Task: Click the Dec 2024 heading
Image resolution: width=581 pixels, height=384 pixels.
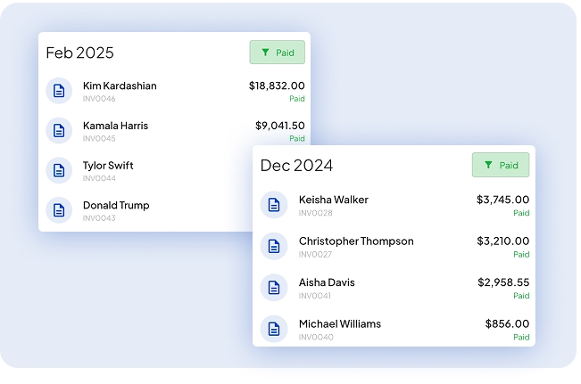Action: pos(296,166)
